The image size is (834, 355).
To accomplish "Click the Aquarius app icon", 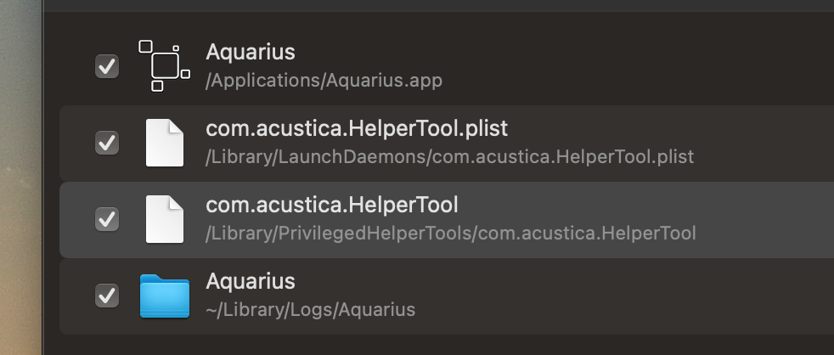I will [165, 65].
